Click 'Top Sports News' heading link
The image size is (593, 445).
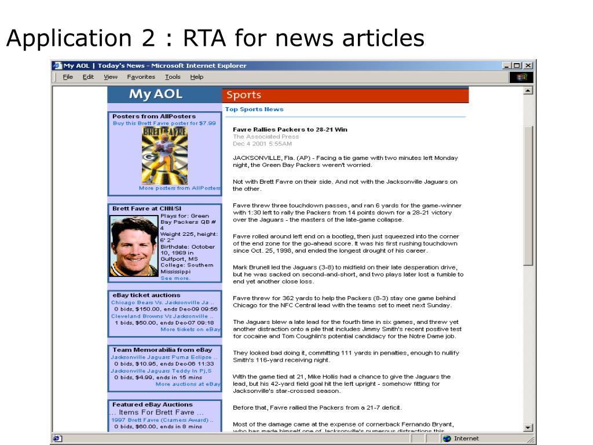[x=254, y=109]
